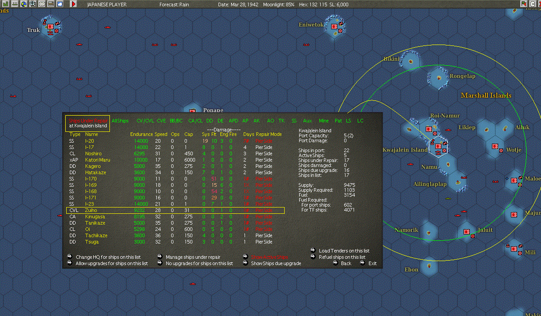Select the Jaluit base flag icon

click(x=467, y=232)
